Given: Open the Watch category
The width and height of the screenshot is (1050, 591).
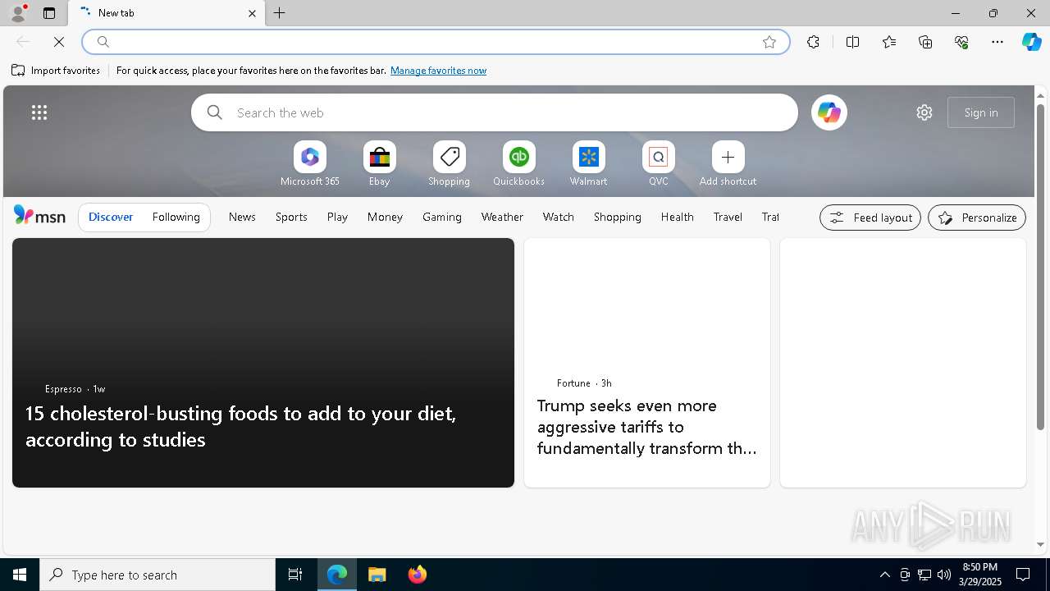Looking at the screenshot, I should (559, 217).
